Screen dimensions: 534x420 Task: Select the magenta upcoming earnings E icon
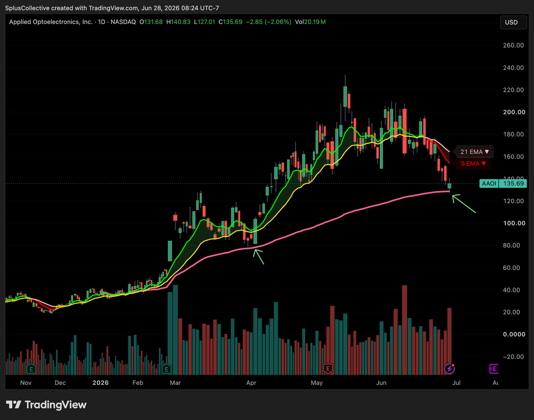pyautogui.click(x=494, y=368)
